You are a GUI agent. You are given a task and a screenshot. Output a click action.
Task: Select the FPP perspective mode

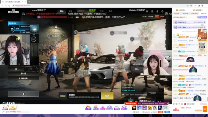tap(31, 69)
